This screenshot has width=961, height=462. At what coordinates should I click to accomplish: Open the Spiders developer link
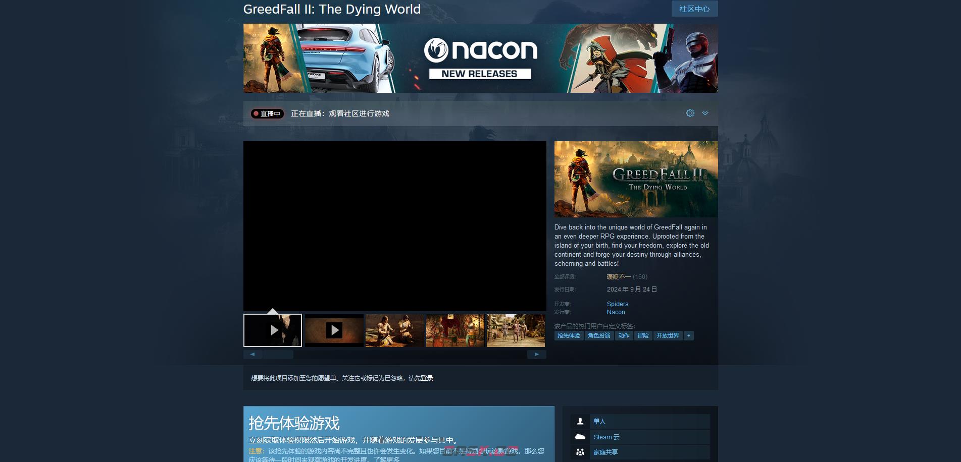[x=618, y=304]
